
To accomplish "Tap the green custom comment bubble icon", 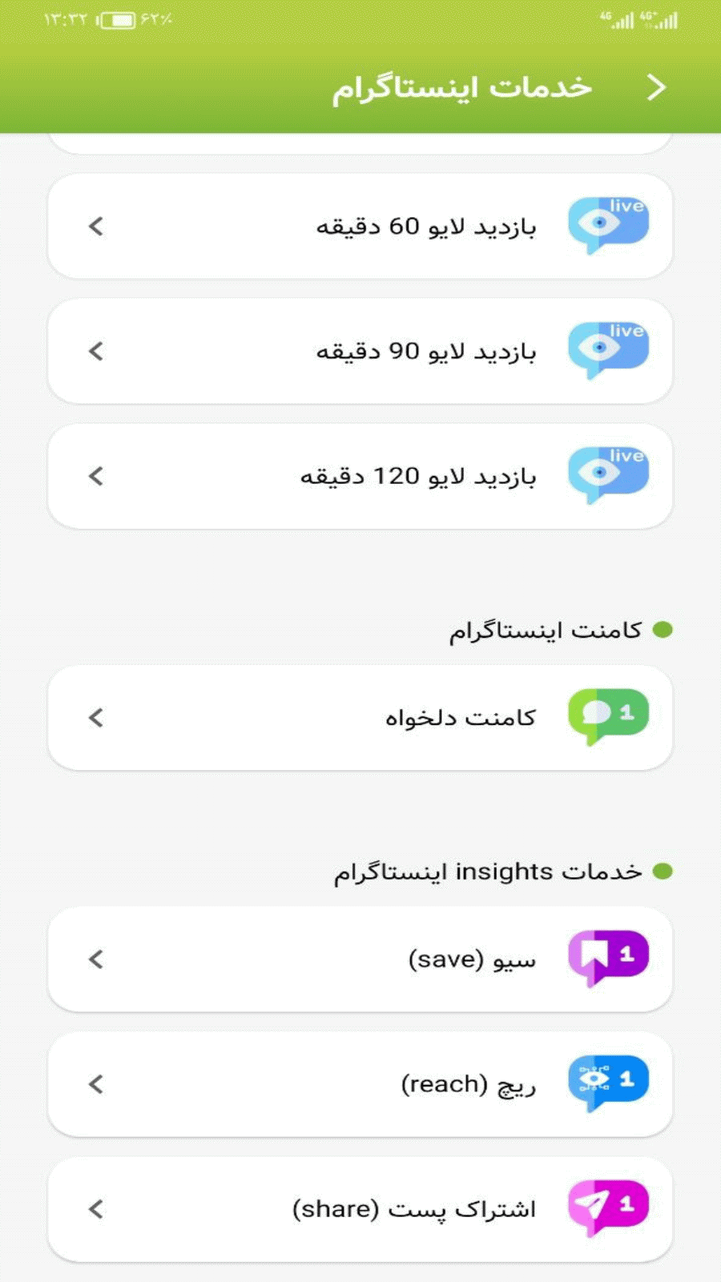I will click(608, 716).
